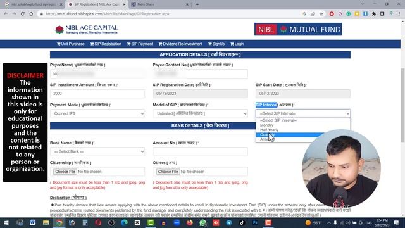The width and height of the screenshot is (405, 228).
Task: Open File Explorer from the taskbar
Action: click(x=46, y=222)
